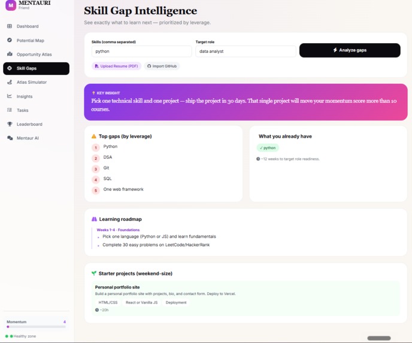Viewport: 412px width, 343px height.
Task: Click gap number 3 badge for Git
Action: (x=96, y=169)
